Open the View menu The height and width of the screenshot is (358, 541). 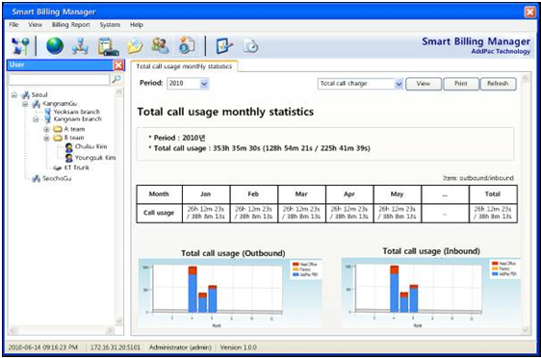[x=36, y=25]
